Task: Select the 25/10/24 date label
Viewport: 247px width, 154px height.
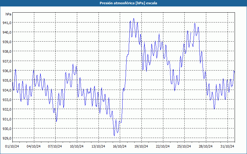Action: tap(184, 147)
